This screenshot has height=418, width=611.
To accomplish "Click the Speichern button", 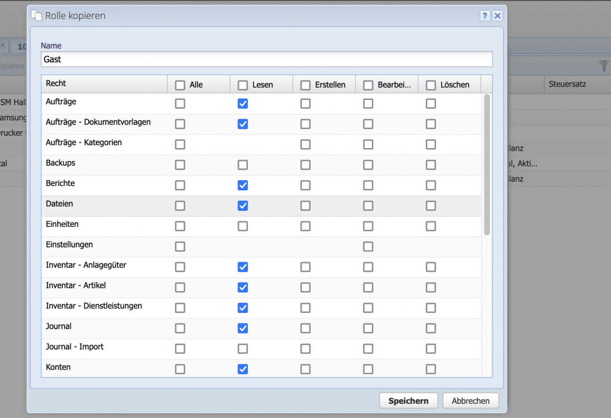I will coord(408,400).
